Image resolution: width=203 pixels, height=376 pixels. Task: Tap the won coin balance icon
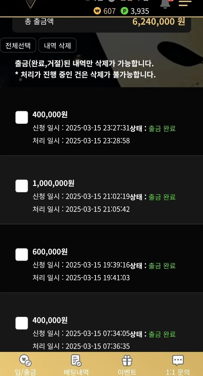coord(97,11)
